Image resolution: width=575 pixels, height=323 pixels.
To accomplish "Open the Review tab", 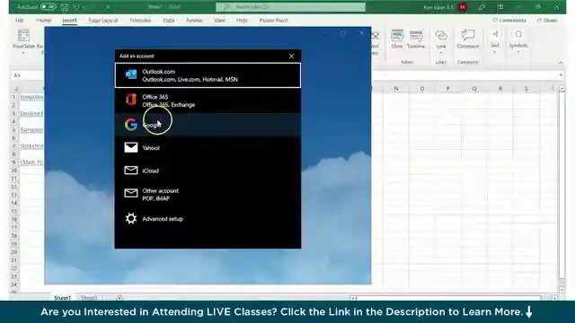I will tap(194, 21).
